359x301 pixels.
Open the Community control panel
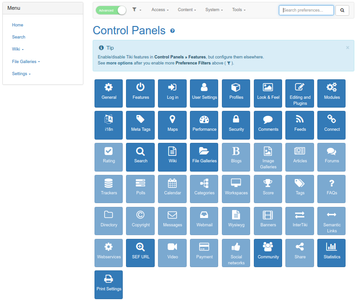[268, 253]
